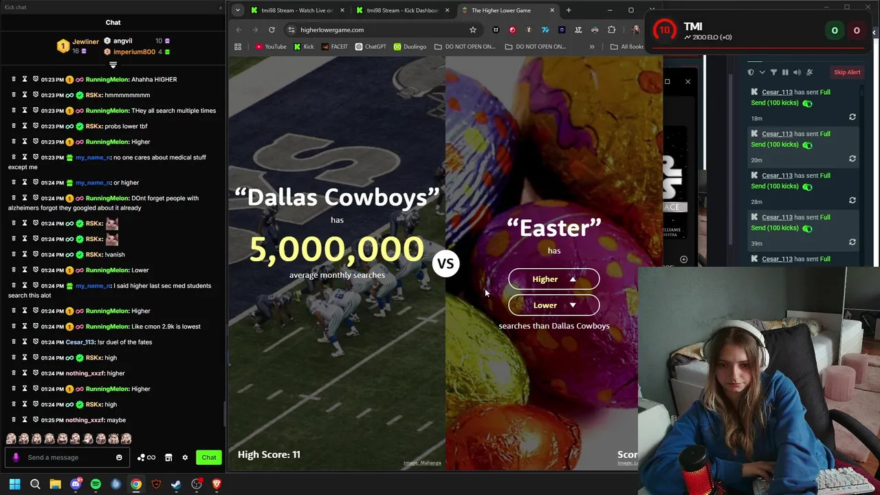
Task: Pause the alert queue
Action: [x=785, y=72]
